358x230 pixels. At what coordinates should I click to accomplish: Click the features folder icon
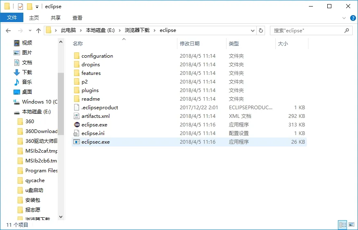click(x=77, y=73)
